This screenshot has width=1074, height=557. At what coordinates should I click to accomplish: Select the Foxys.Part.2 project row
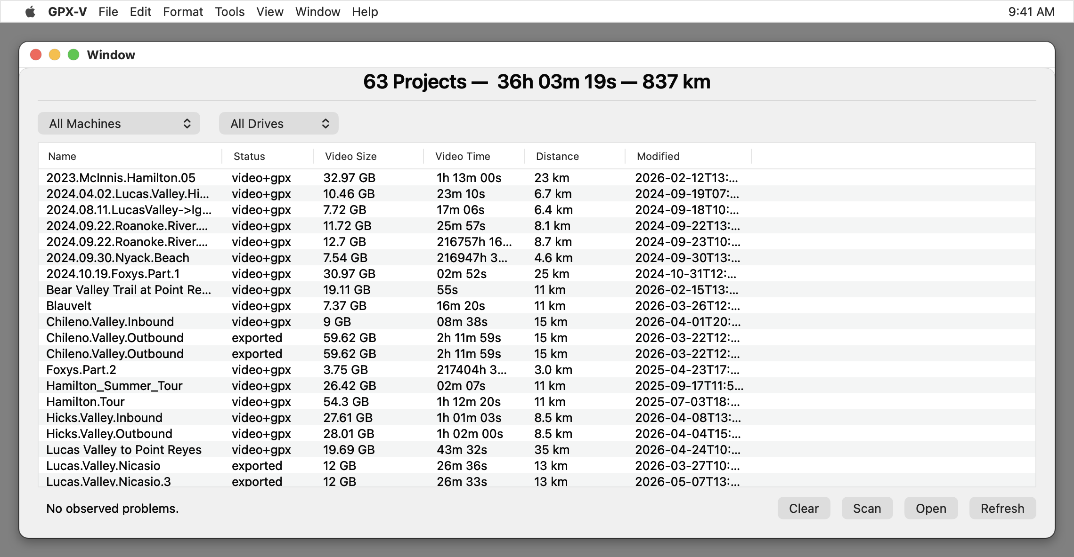tap(537, 370)
